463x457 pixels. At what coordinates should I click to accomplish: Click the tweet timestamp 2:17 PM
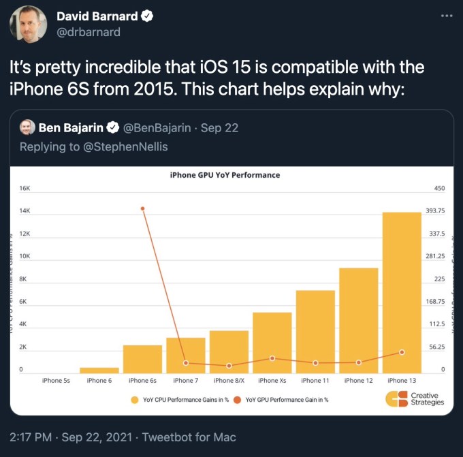point(31,437)
